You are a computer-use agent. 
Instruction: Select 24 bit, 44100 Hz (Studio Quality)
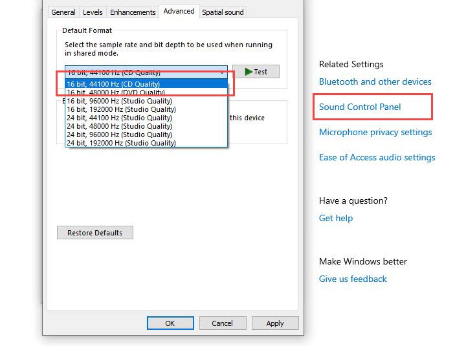pos(146,118)
